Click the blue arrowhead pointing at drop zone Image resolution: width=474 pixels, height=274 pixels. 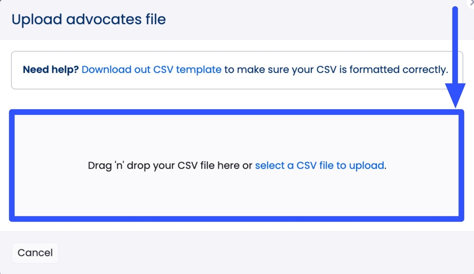pos(456,98)
